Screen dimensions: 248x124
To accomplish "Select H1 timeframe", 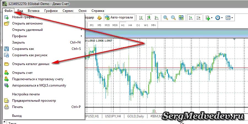I will click(123, 25).
